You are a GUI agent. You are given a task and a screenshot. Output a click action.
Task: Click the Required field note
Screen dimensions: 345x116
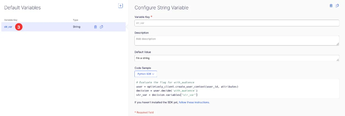coord(144,112)
